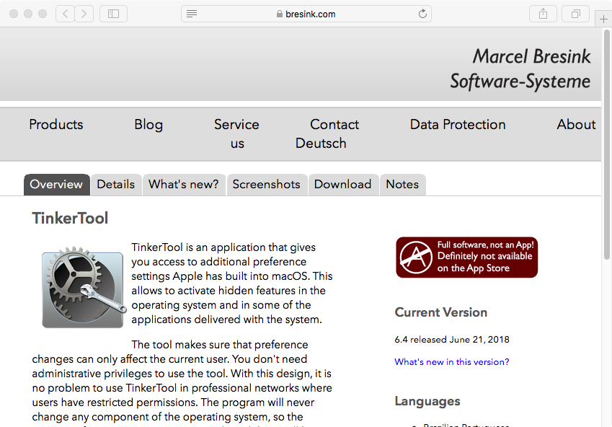This screenshot has width=612, height=427.
Task: Show the Safari sidebar
Action: 114,14
